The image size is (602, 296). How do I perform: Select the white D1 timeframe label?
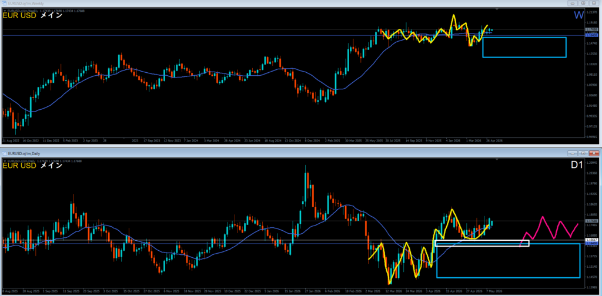coord(577,165)
